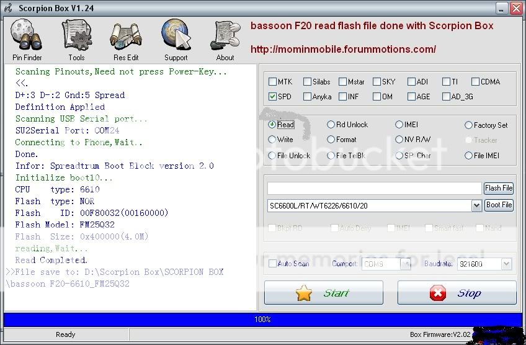The image size is (526, 345).
Task: Click the Ready status bar text
Action: 65,334
